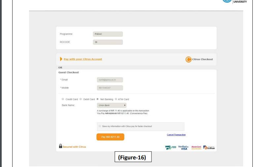258x167 pixels.
Task: Select the Net Banking radio button
Action: click(98, 99)
